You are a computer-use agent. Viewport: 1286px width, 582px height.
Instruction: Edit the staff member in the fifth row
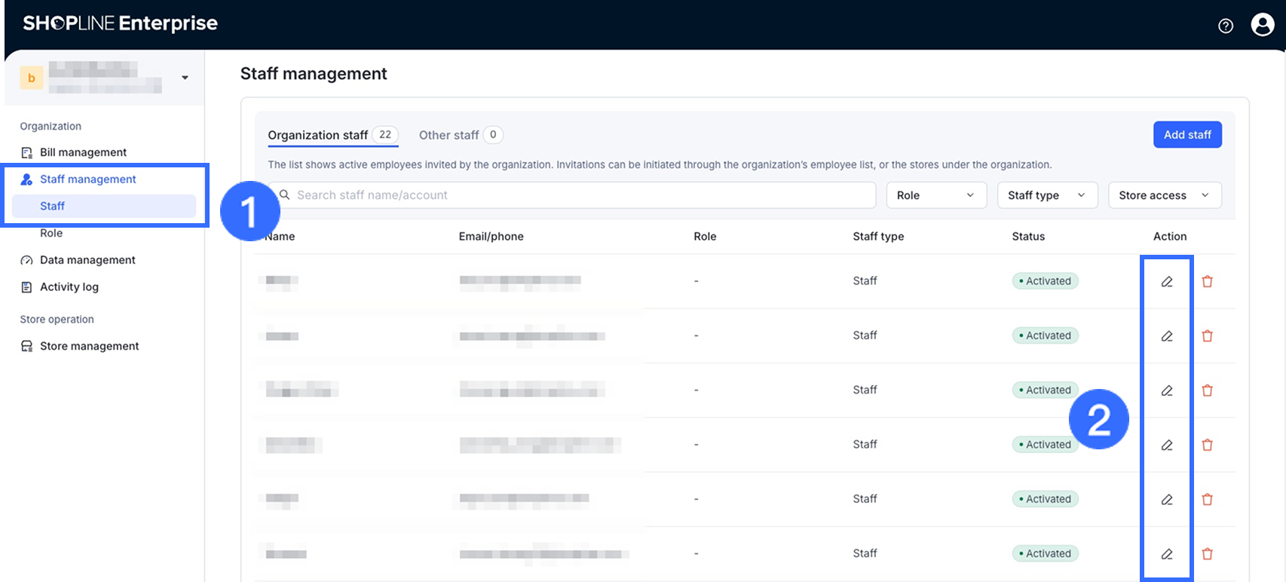(x=1167, y=499)
